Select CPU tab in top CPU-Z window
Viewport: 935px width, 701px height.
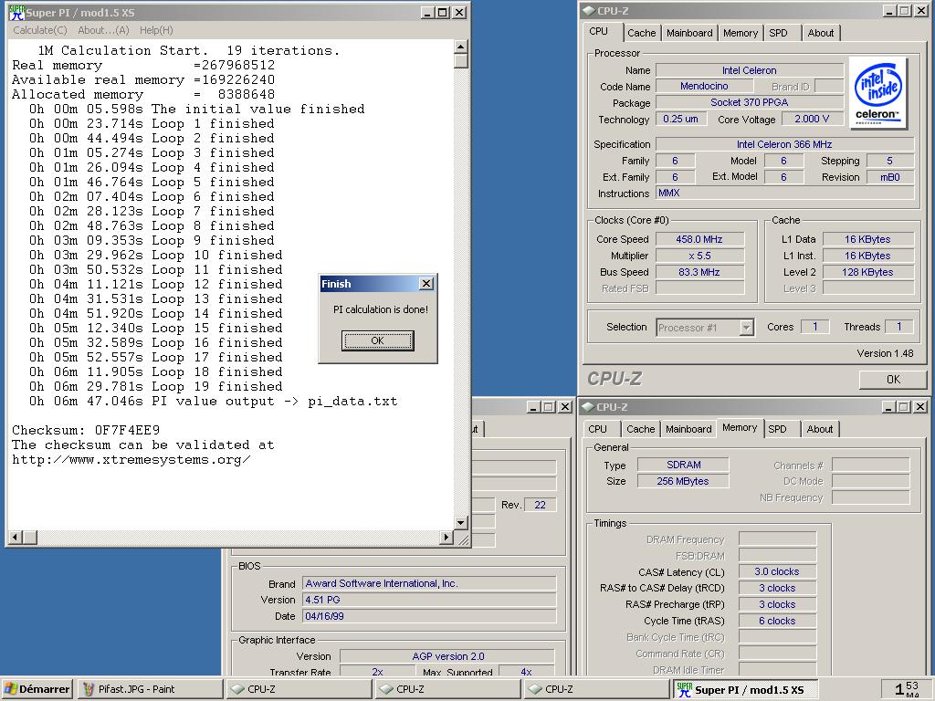click(599, 32)
